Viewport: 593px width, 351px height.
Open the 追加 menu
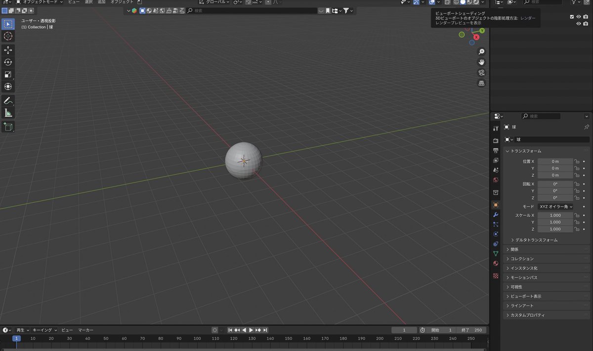point(101,2)
